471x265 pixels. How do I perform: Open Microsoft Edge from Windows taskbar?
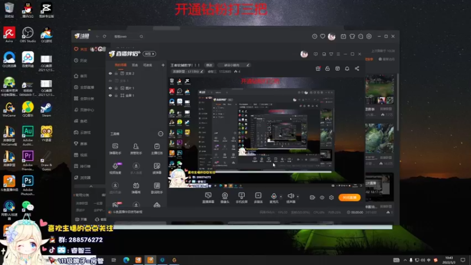coord(126,260)
